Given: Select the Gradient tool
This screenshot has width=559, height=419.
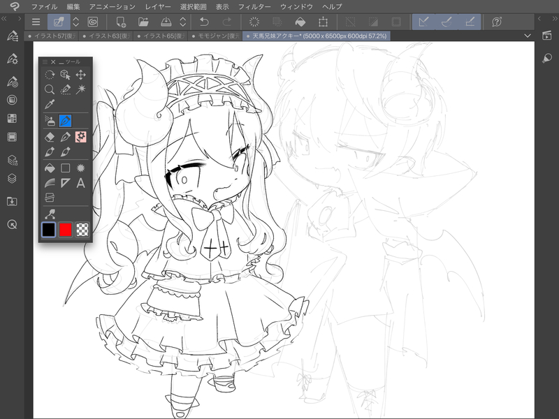Looking at the screenshot, I should click(50, 183).
